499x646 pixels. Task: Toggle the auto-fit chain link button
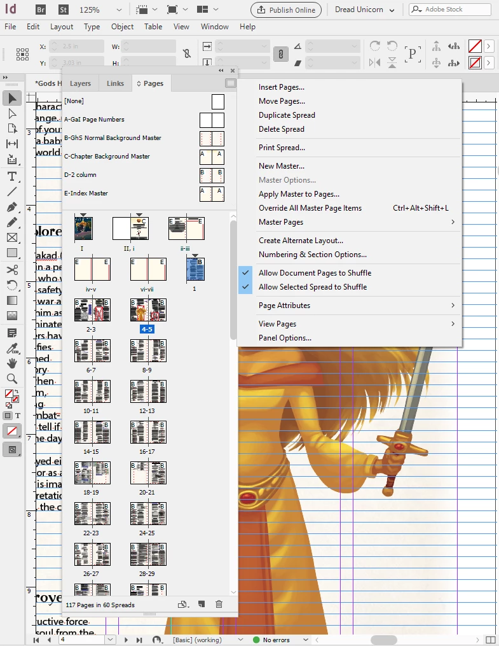click(x=280, y=54)
